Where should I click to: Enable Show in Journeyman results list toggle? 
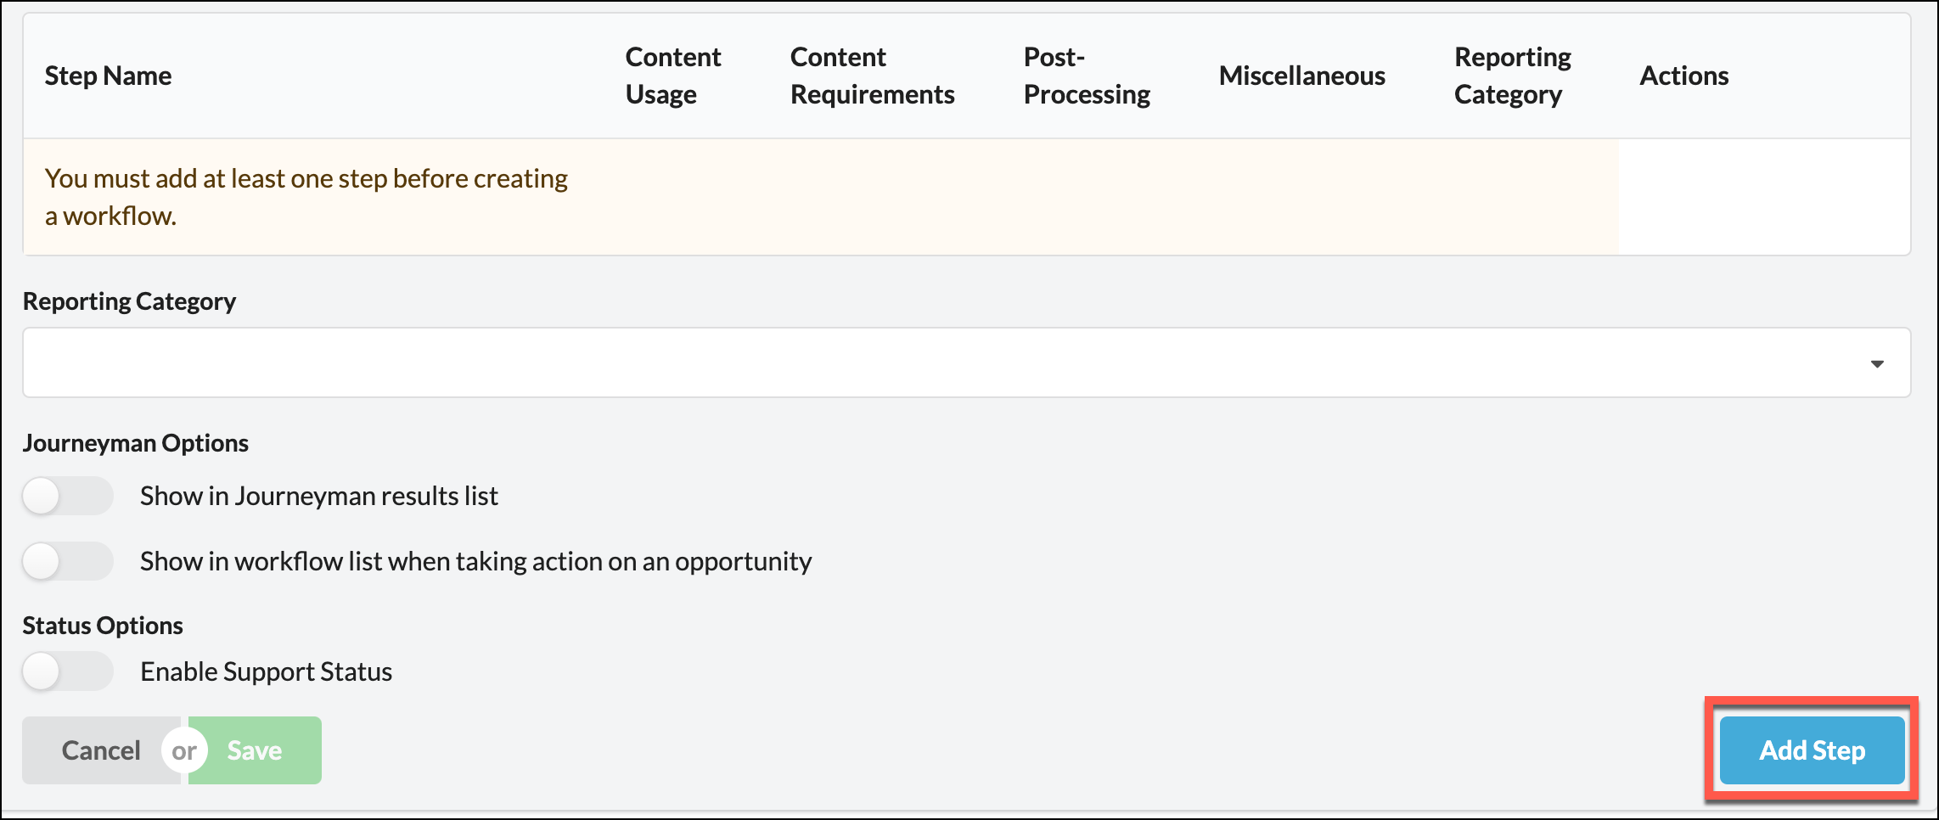[67, 496]
